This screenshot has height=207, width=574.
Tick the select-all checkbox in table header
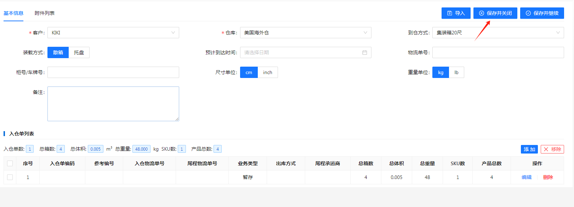(10, 163)
